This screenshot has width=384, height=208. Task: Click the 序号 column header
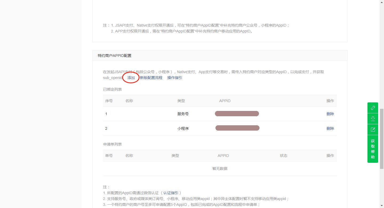click(x=109, y=101)
